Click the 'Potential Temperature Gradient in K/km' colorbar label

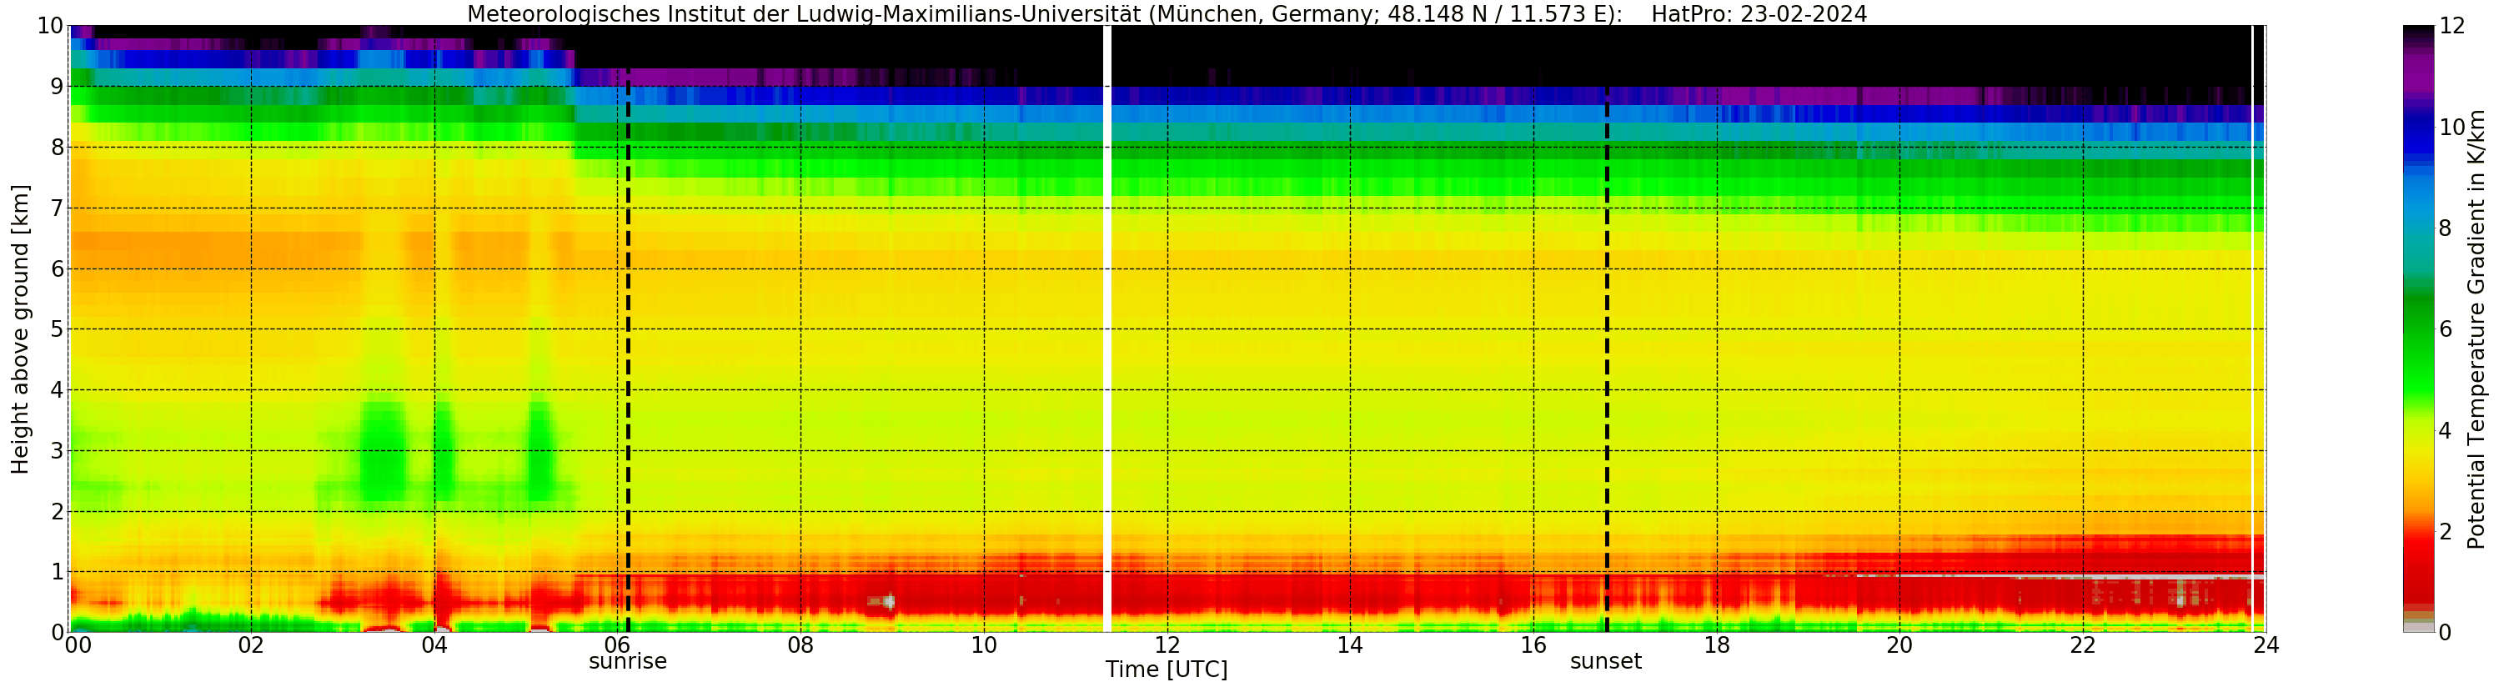pyautogui.click(x=2476, y=328)
